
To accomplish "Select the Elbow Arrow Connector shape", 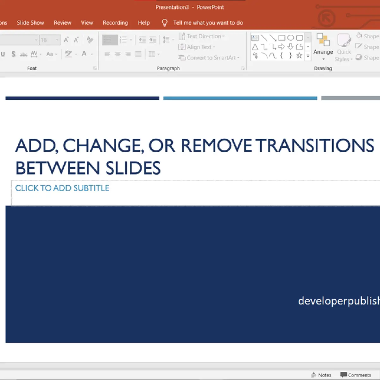I will point(273,47).
